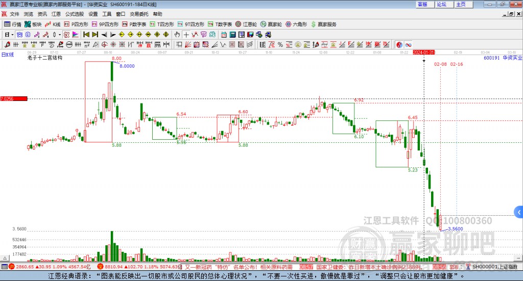Open the 资讯 menu
Image resolution: width=523 pixels, height=281 pixels.
point(42,14)
